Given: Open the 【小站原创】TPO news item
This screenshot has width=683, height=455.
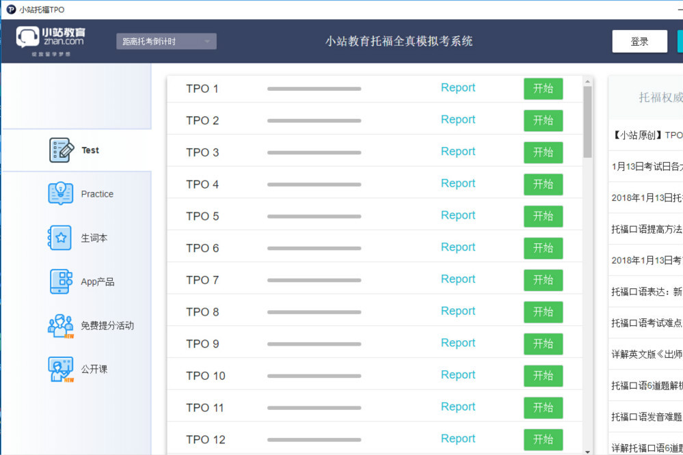Looking at the screenshot, I should pyautogui.click(x=647, y=135).
